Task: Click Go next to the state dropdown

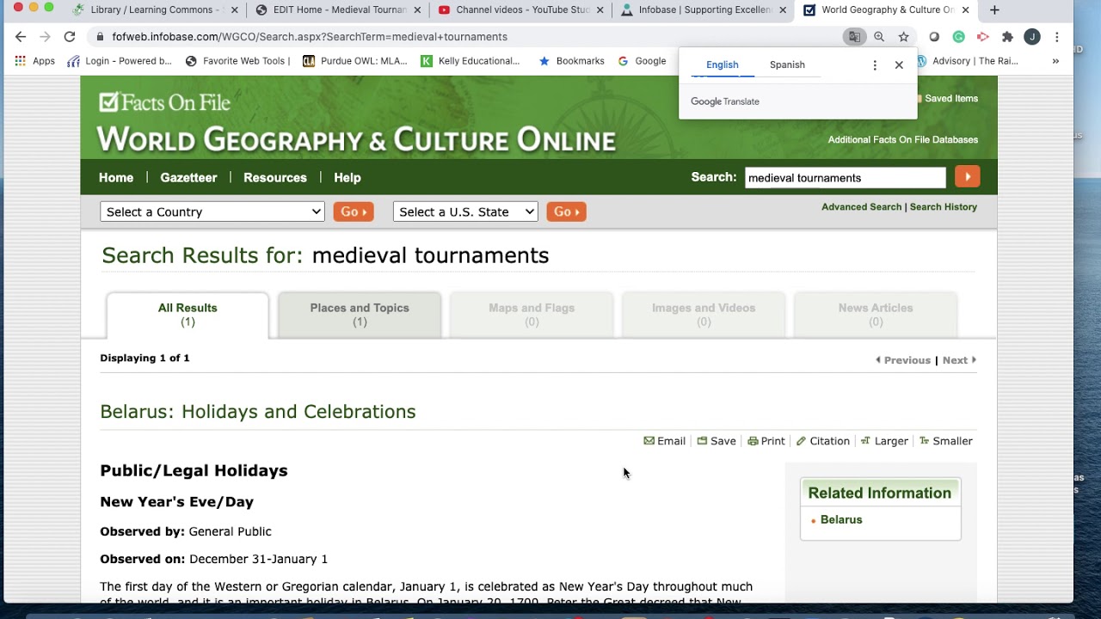Action: pos(566,211)
